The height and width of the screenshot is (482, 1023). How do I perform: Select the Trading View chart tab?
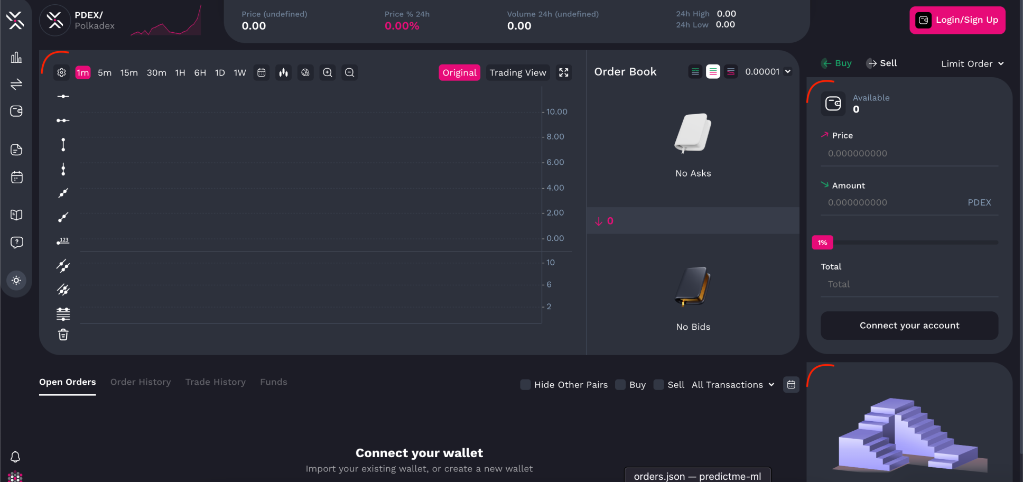pos(518,72)
